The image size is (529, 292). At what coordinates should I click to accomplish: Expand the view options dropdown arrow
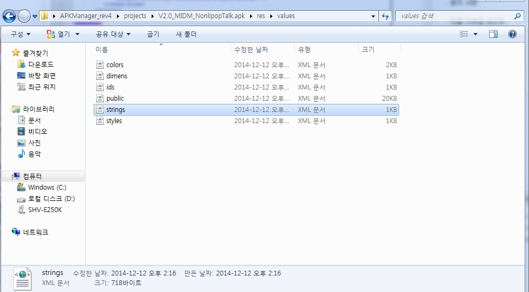(475, 34)
